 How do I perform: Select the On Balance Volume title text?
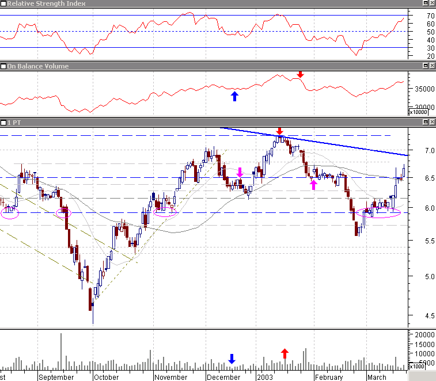(38, 66)
